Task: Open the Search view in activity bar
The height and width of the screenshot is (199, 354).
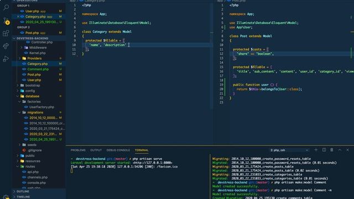Action: coord(6,7)
